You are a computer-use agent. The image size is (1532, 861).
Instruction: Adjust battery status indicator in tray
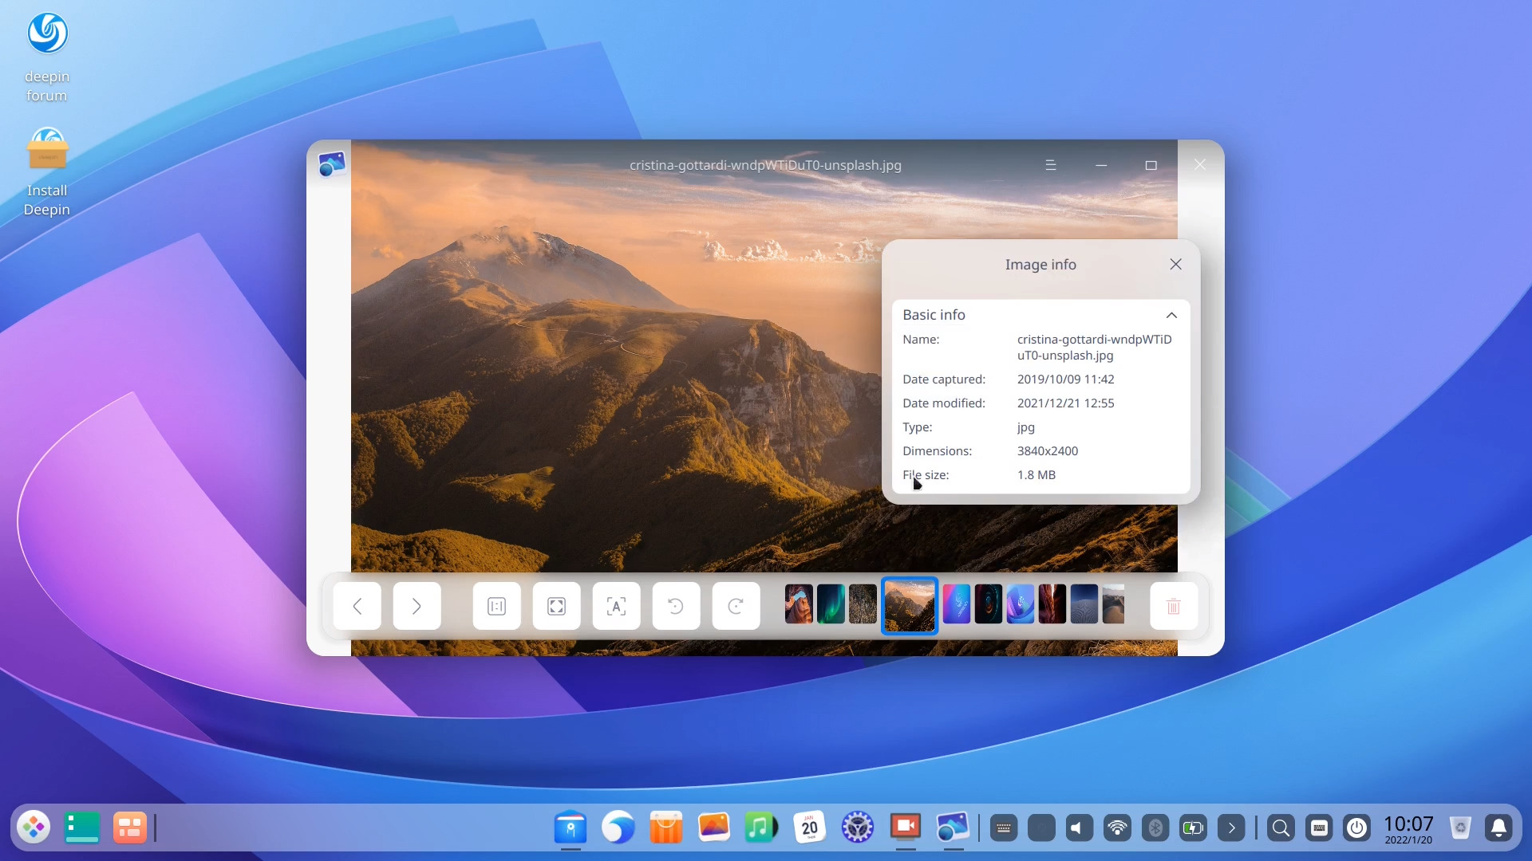[x=1194, y=828]
